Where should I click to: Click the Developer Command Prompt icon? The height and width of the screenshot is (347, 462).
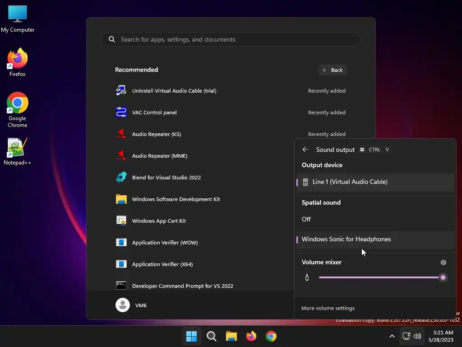point(121,286)
